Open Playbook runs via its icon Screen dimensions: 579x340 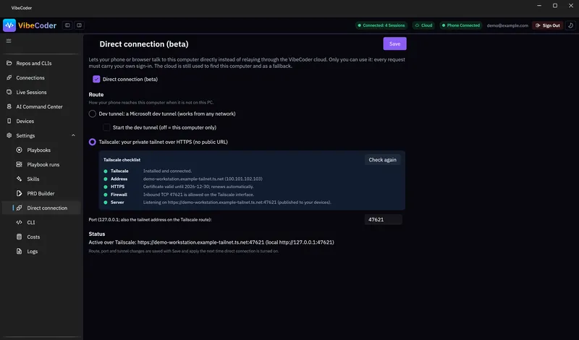(20, 164)
